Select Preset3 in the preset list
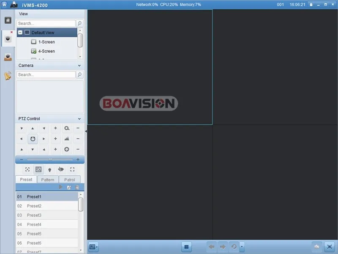 47,215
